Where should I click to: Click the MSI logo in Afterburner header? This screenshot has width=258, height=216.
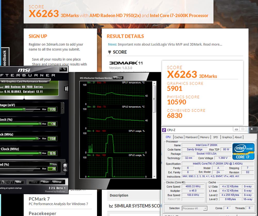pyautogui.click(x=24, y=70)
